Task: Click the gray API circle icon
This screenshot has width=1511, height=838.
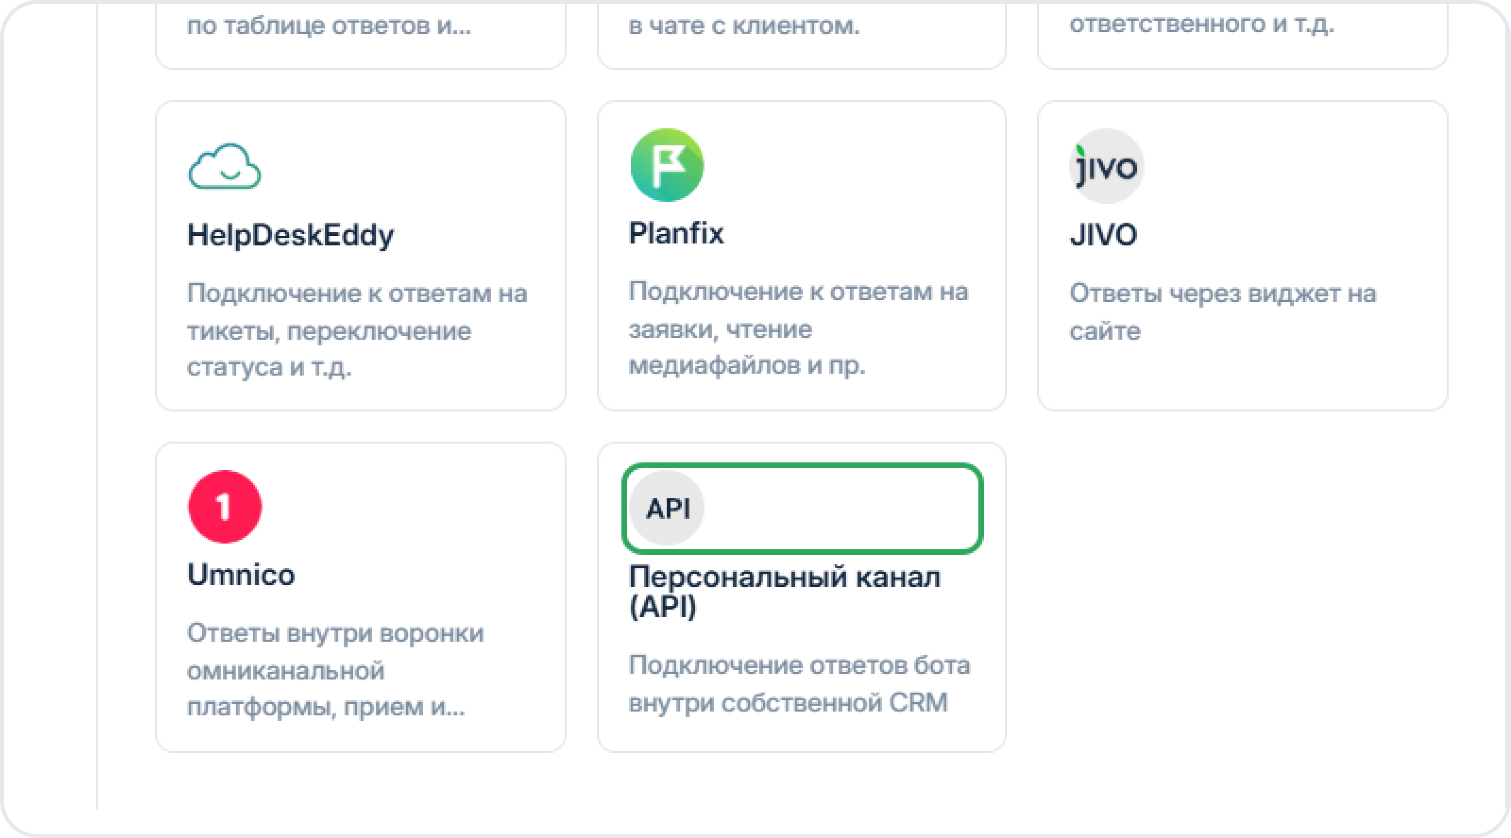Action: coord(667,508)
